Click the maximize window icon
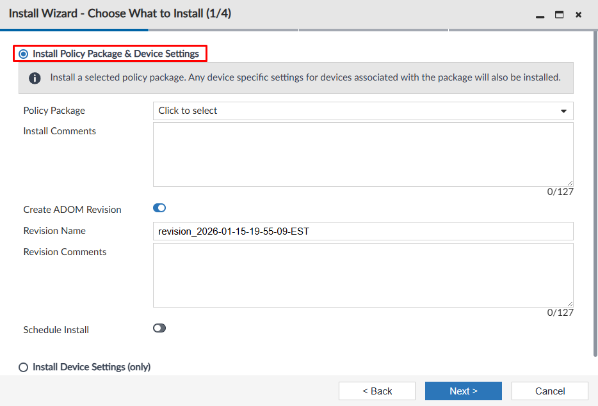598x406 pixels. point(559,14)
